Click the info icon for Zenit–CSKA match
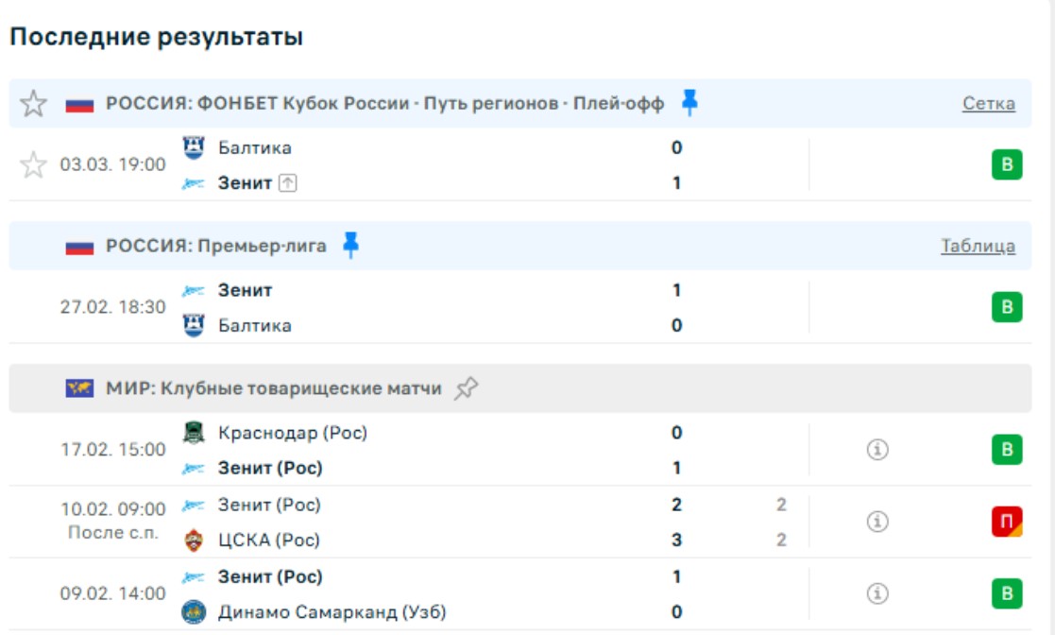Viewport: 1055px width, 635px height. [x=878, y=522]
